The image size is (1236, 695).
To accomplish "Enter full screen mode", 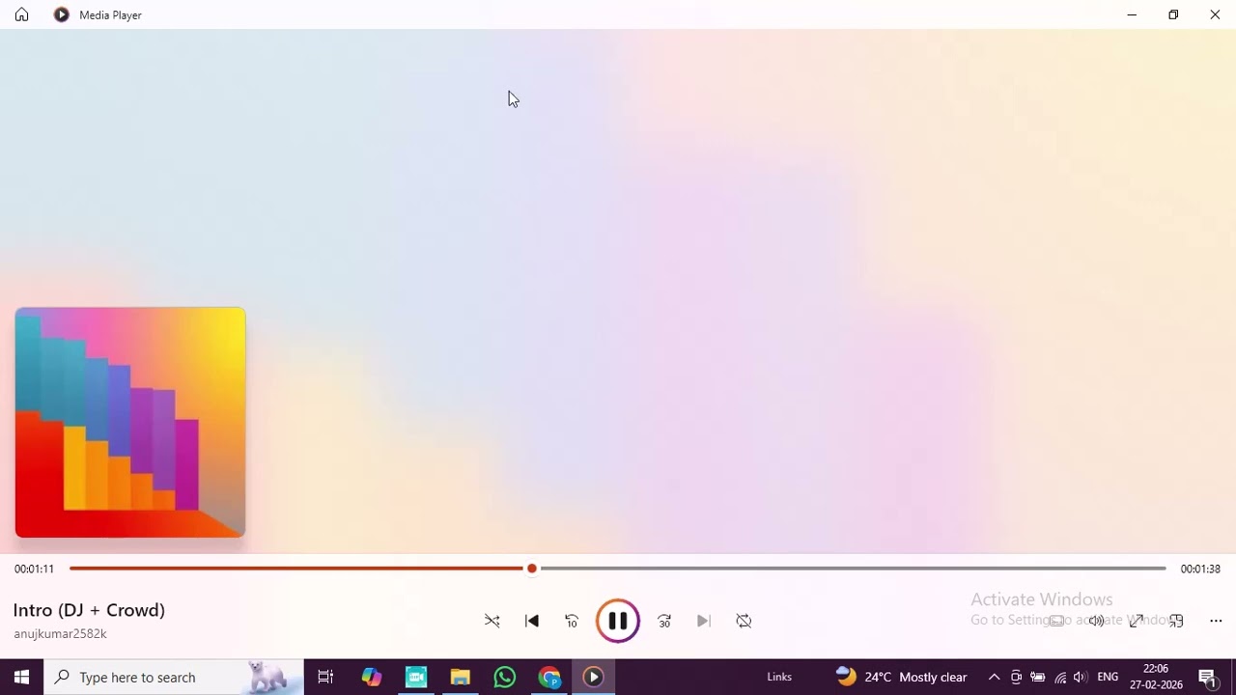I will (x=1137, y=621).
